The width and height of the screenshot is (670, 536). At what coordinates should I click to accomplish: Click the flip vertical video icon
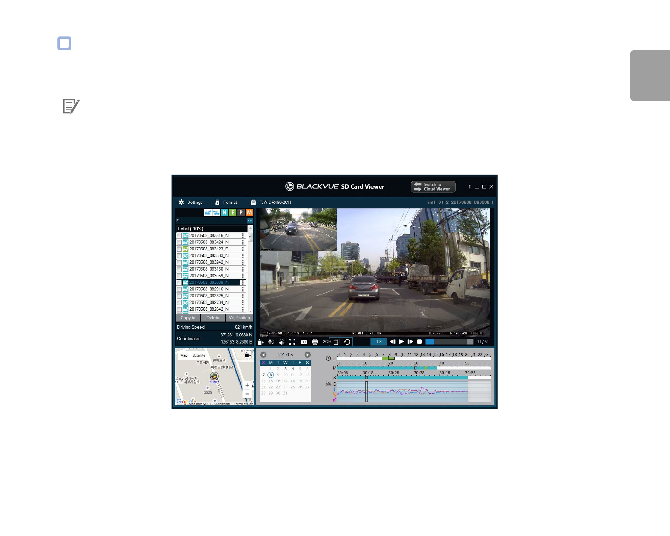click(271, 342)
